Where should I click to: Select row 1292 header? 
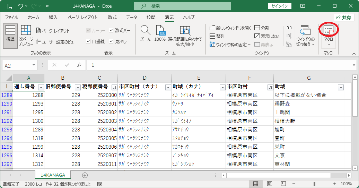(7, 121)
